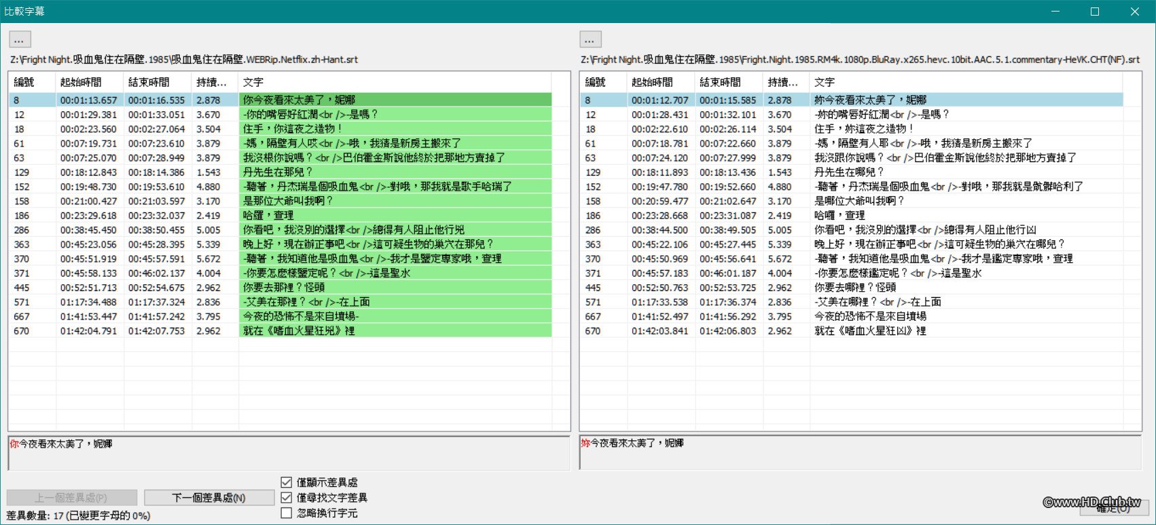Screen dimensions: 1156x525
Task: Click the 編號 header in the BluRay list
Action: (x=603, y=82)
